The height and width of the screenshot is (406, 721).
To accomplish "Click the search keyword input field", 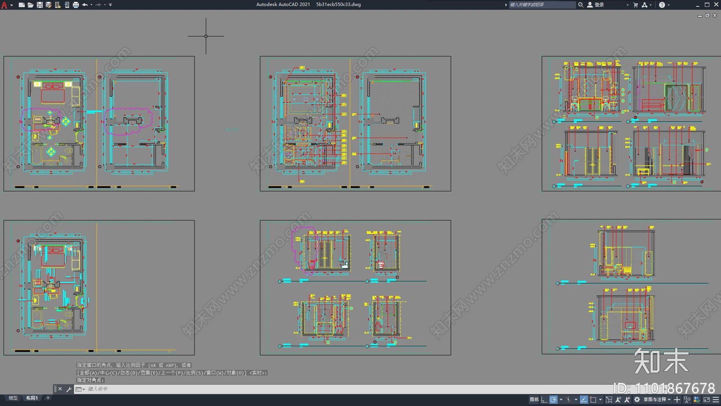I will (x=542, y=5).
